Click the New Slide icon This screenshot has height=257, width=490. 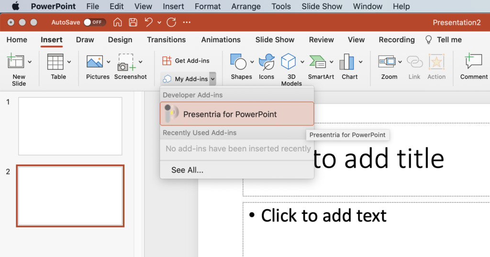tap(16, 61)
